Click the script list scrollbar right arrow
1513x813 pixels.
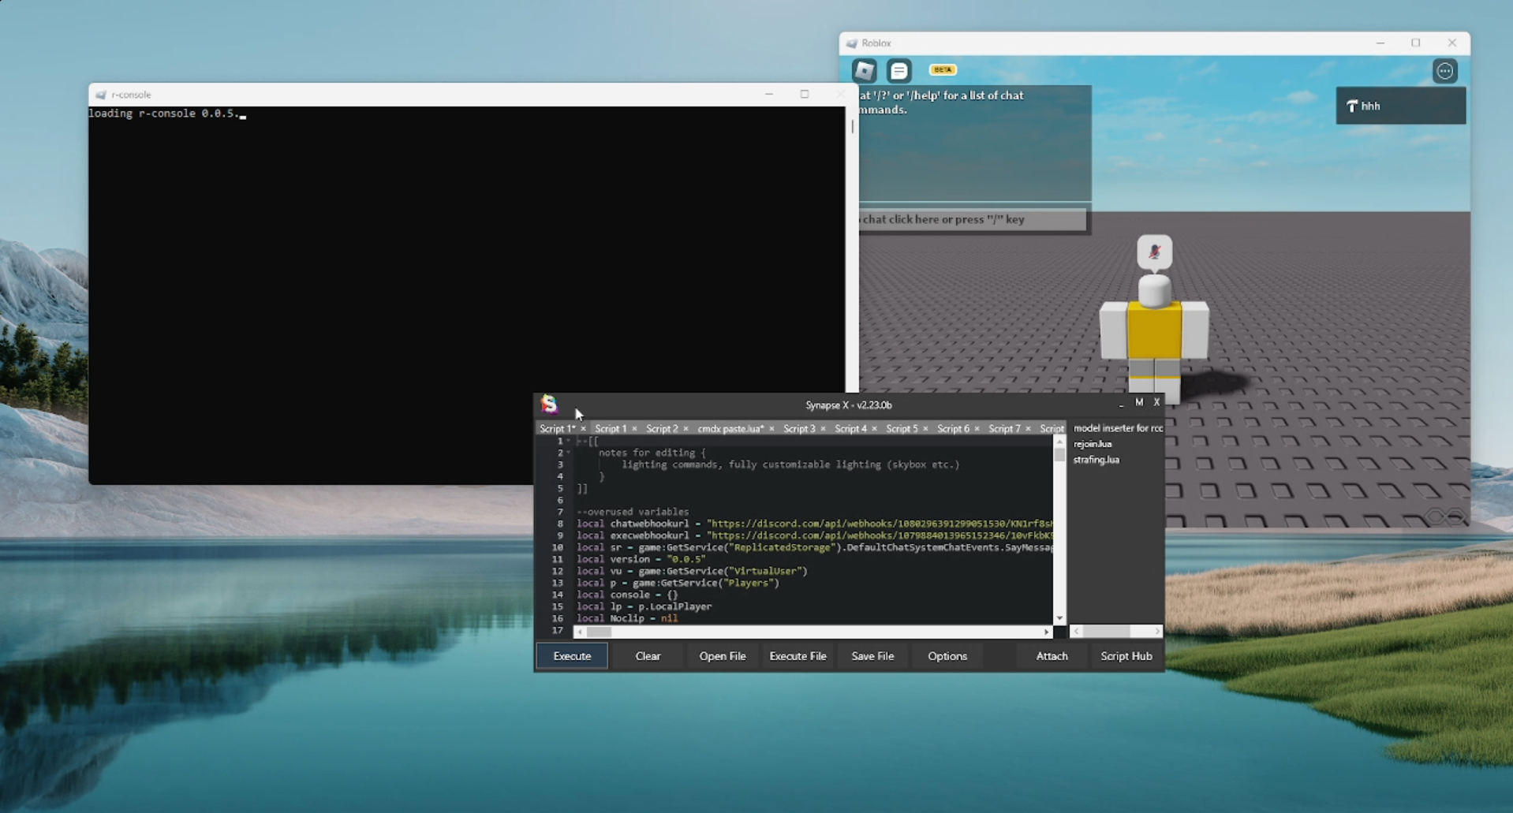click(x=1157, y=632)
